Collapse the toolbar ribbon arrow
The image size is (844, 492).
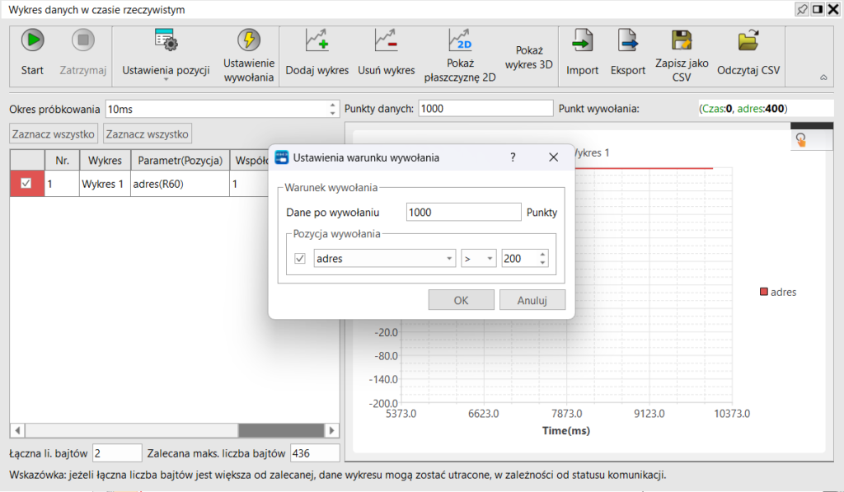pyautogui.click(x=823, y=77)
